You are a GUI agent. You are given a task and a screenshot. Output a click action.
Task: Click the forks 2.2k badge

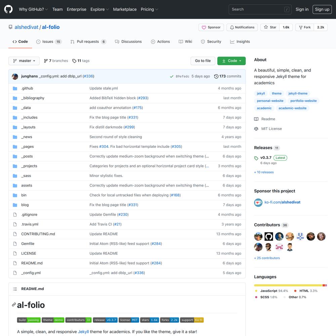169,320
